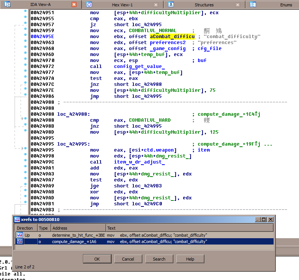The image size is (299, 280).
Task: Click the xref icon on the Up row
Action: [x=20, y=235]
